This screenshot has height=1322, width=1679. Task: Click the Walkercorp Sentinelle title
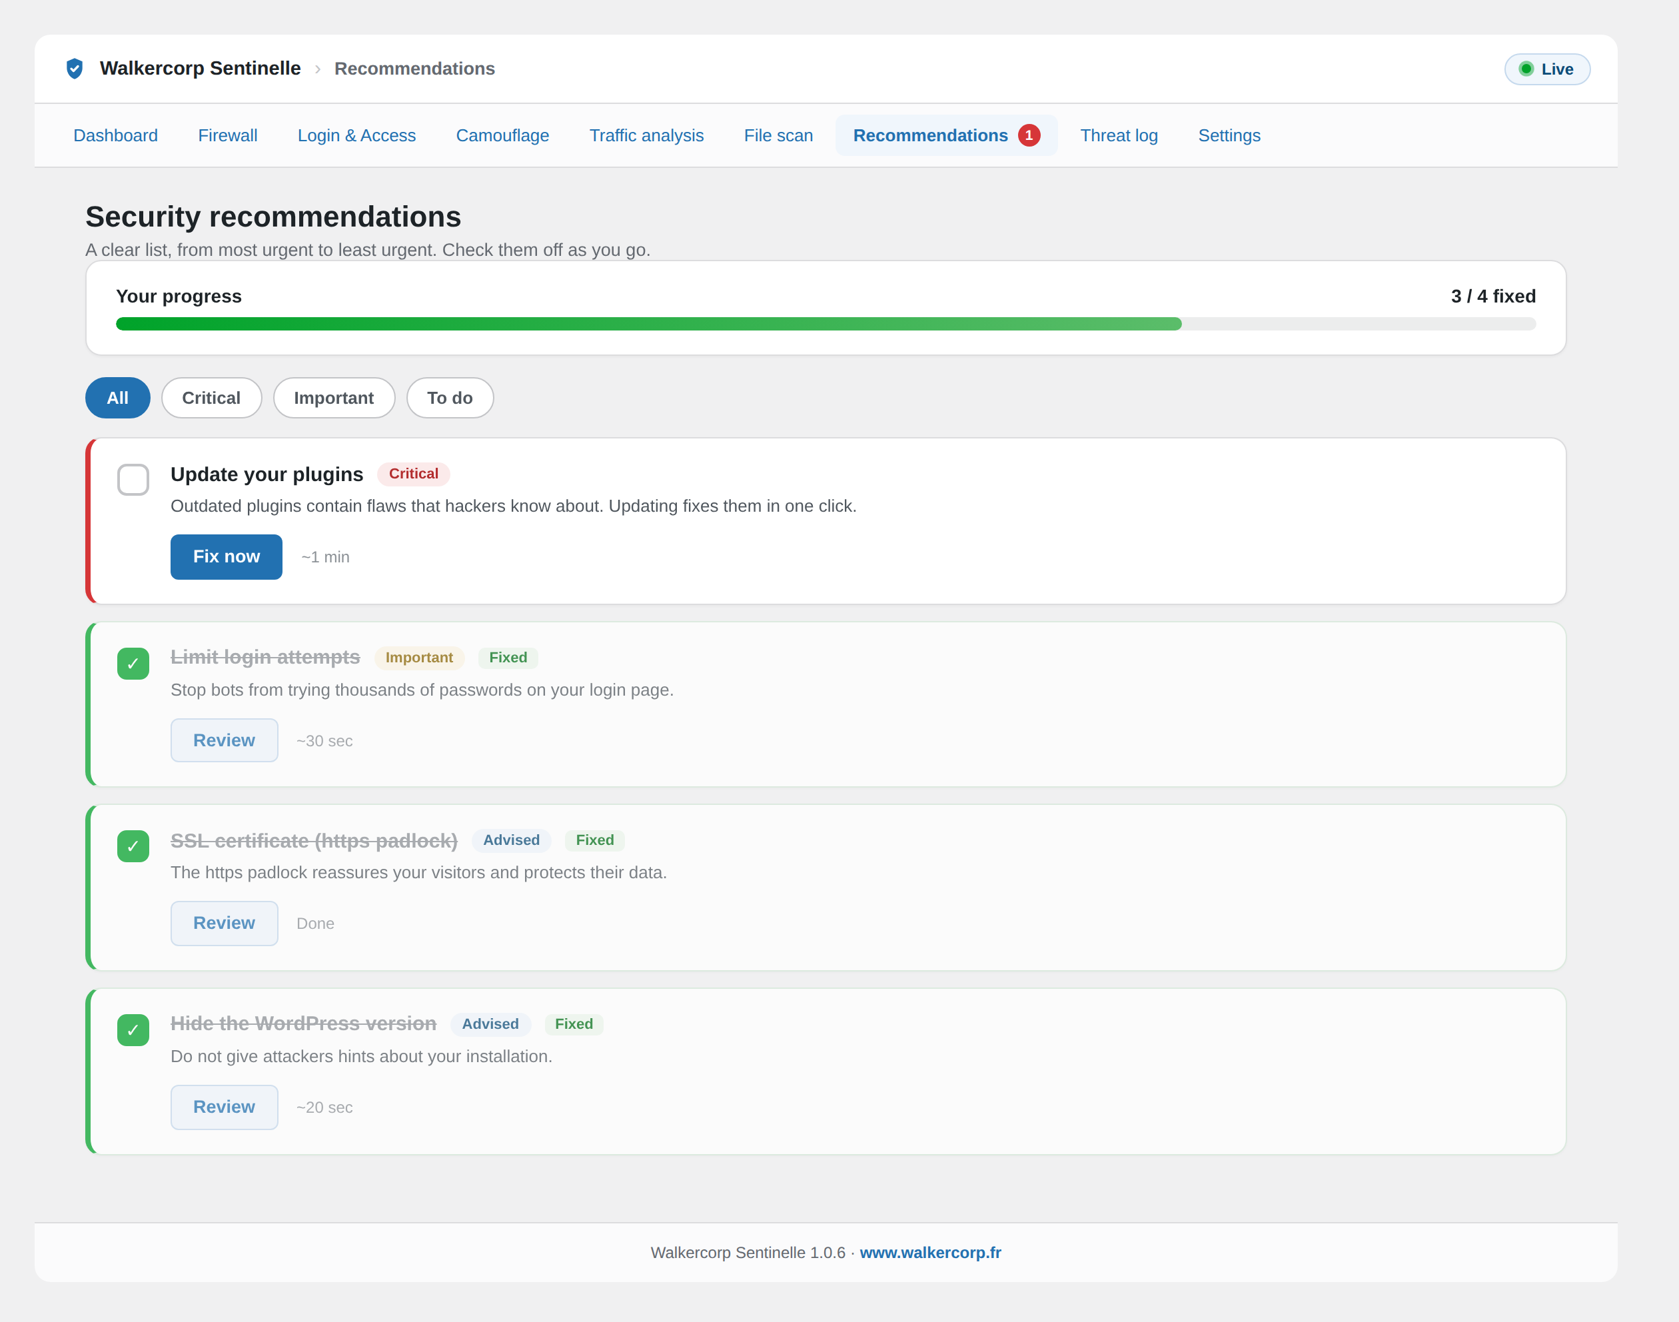pyautogui.click(x=200, y=68)
